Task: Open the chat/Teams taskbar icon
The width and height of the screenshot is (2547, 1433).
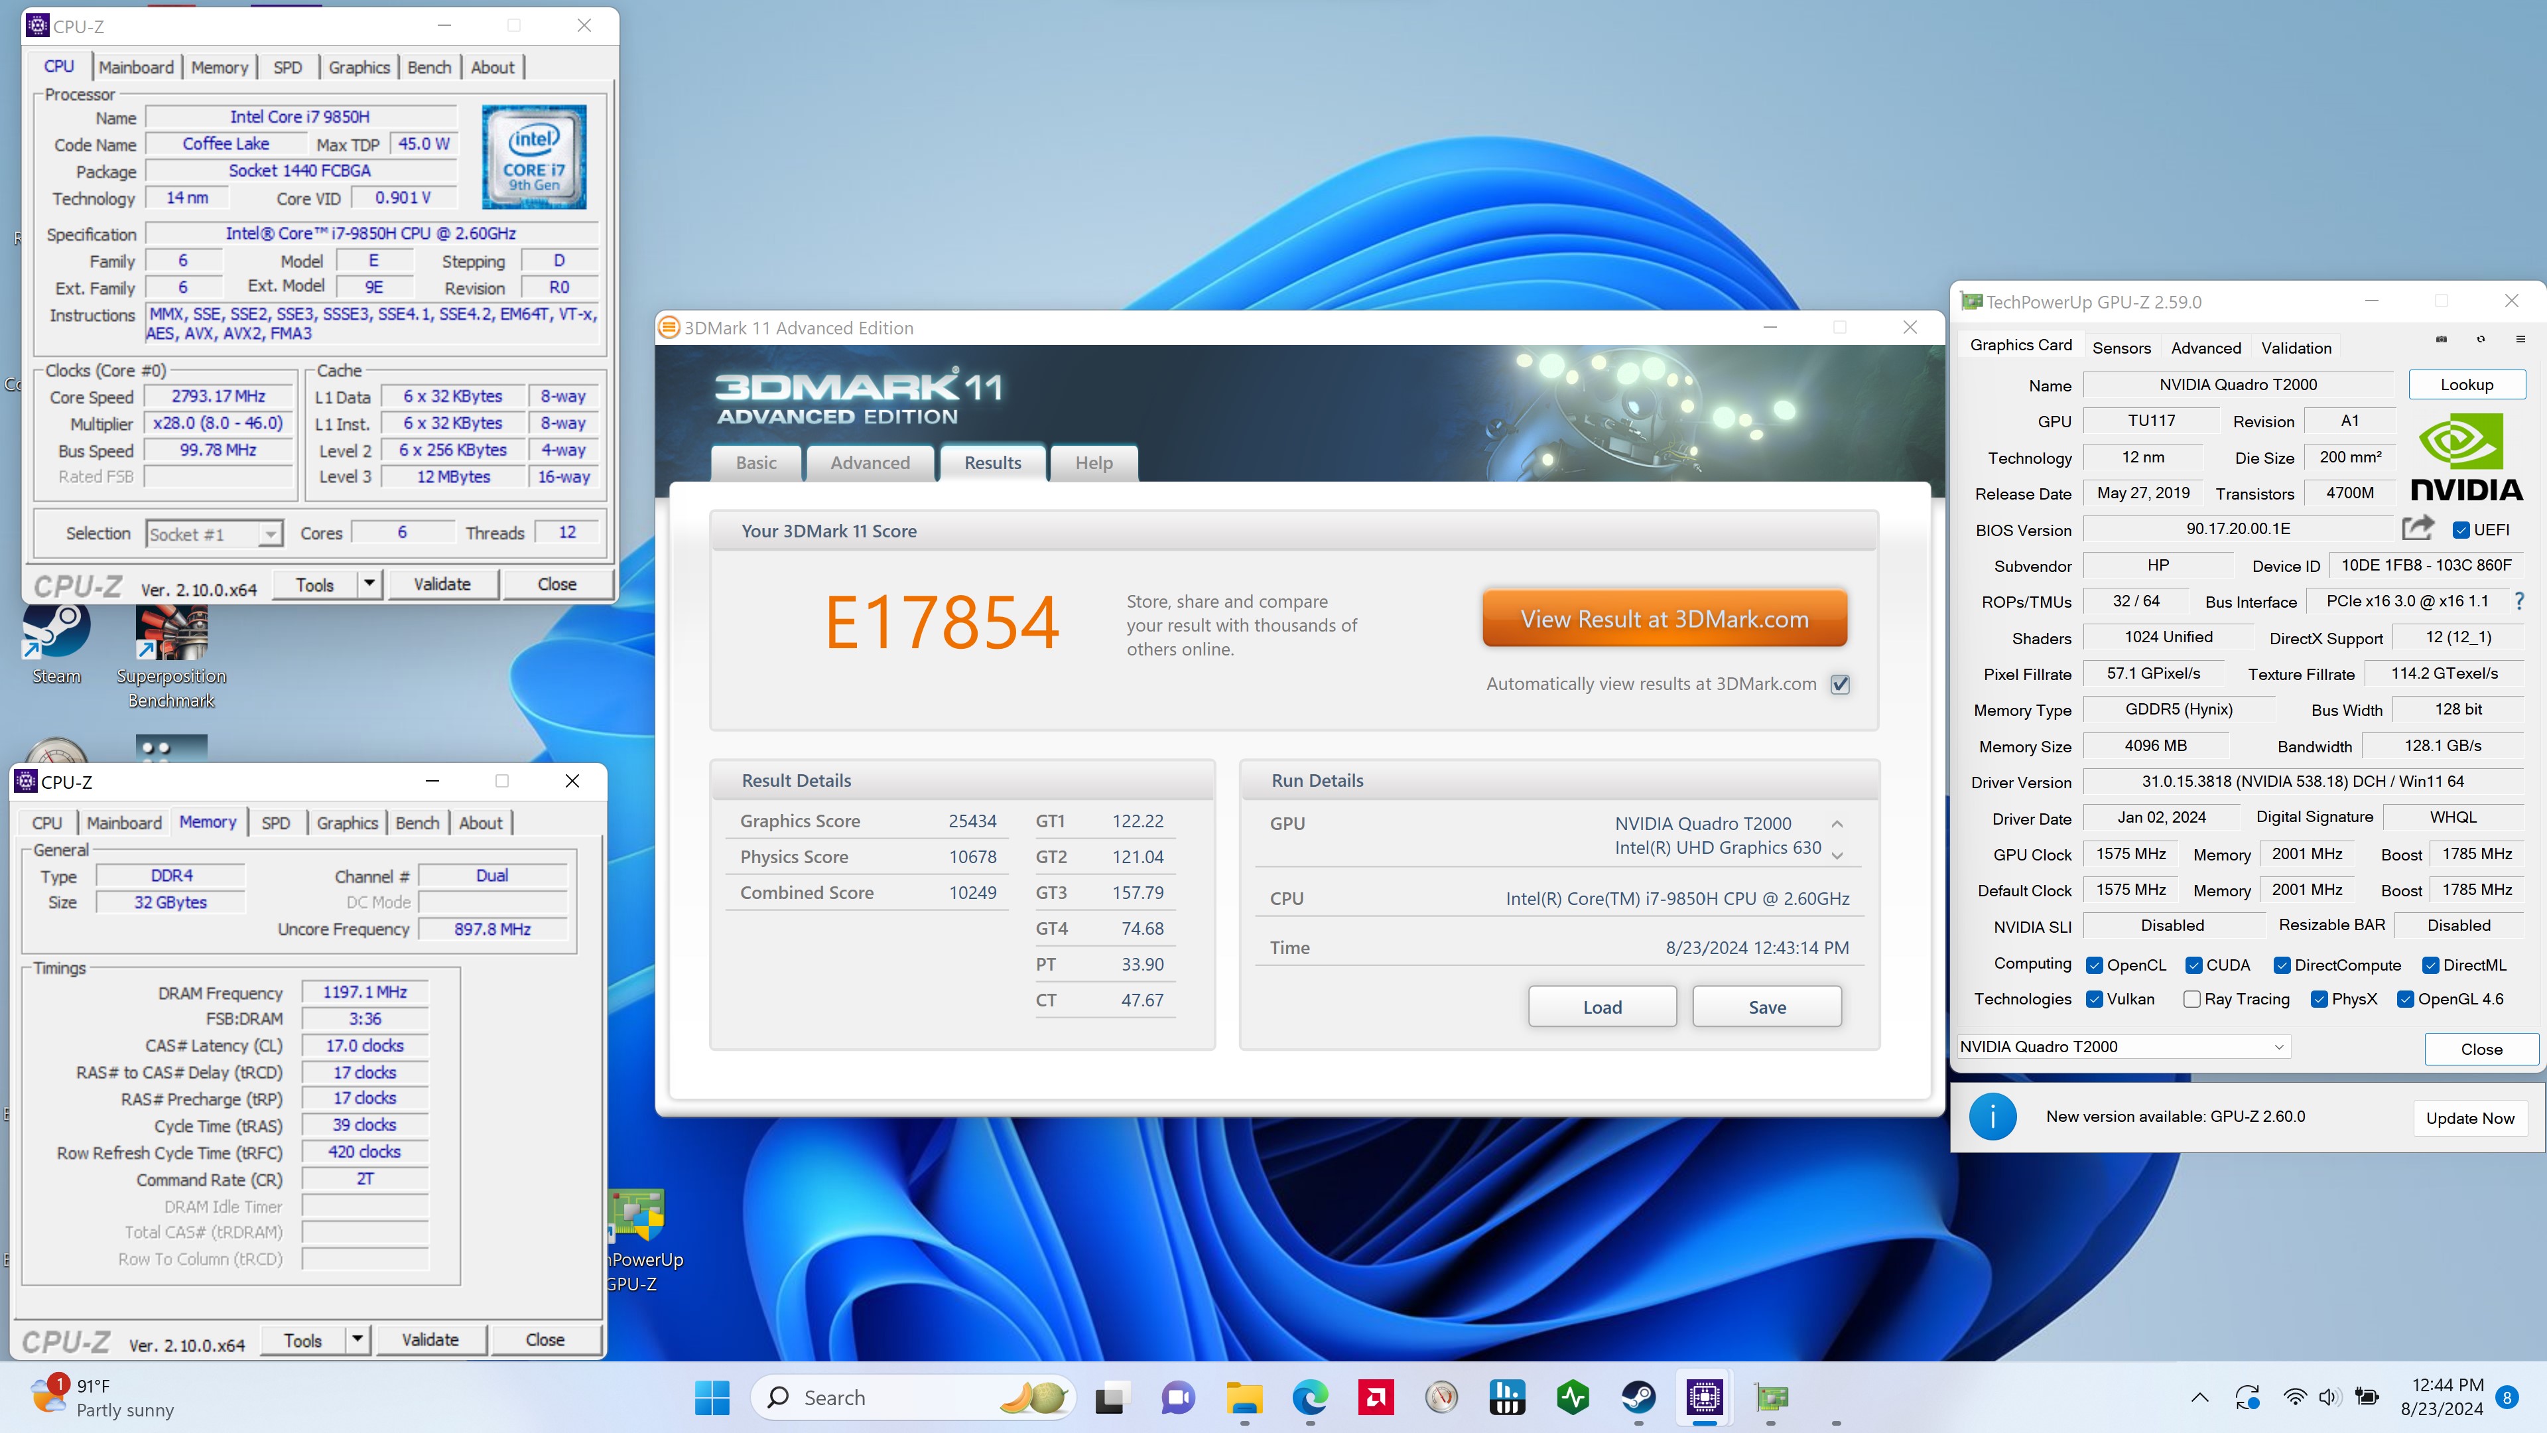Action: coord(1177,1397)
